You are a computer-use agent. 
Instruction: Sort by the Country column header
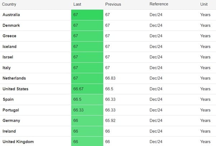(x=10, y=4)
